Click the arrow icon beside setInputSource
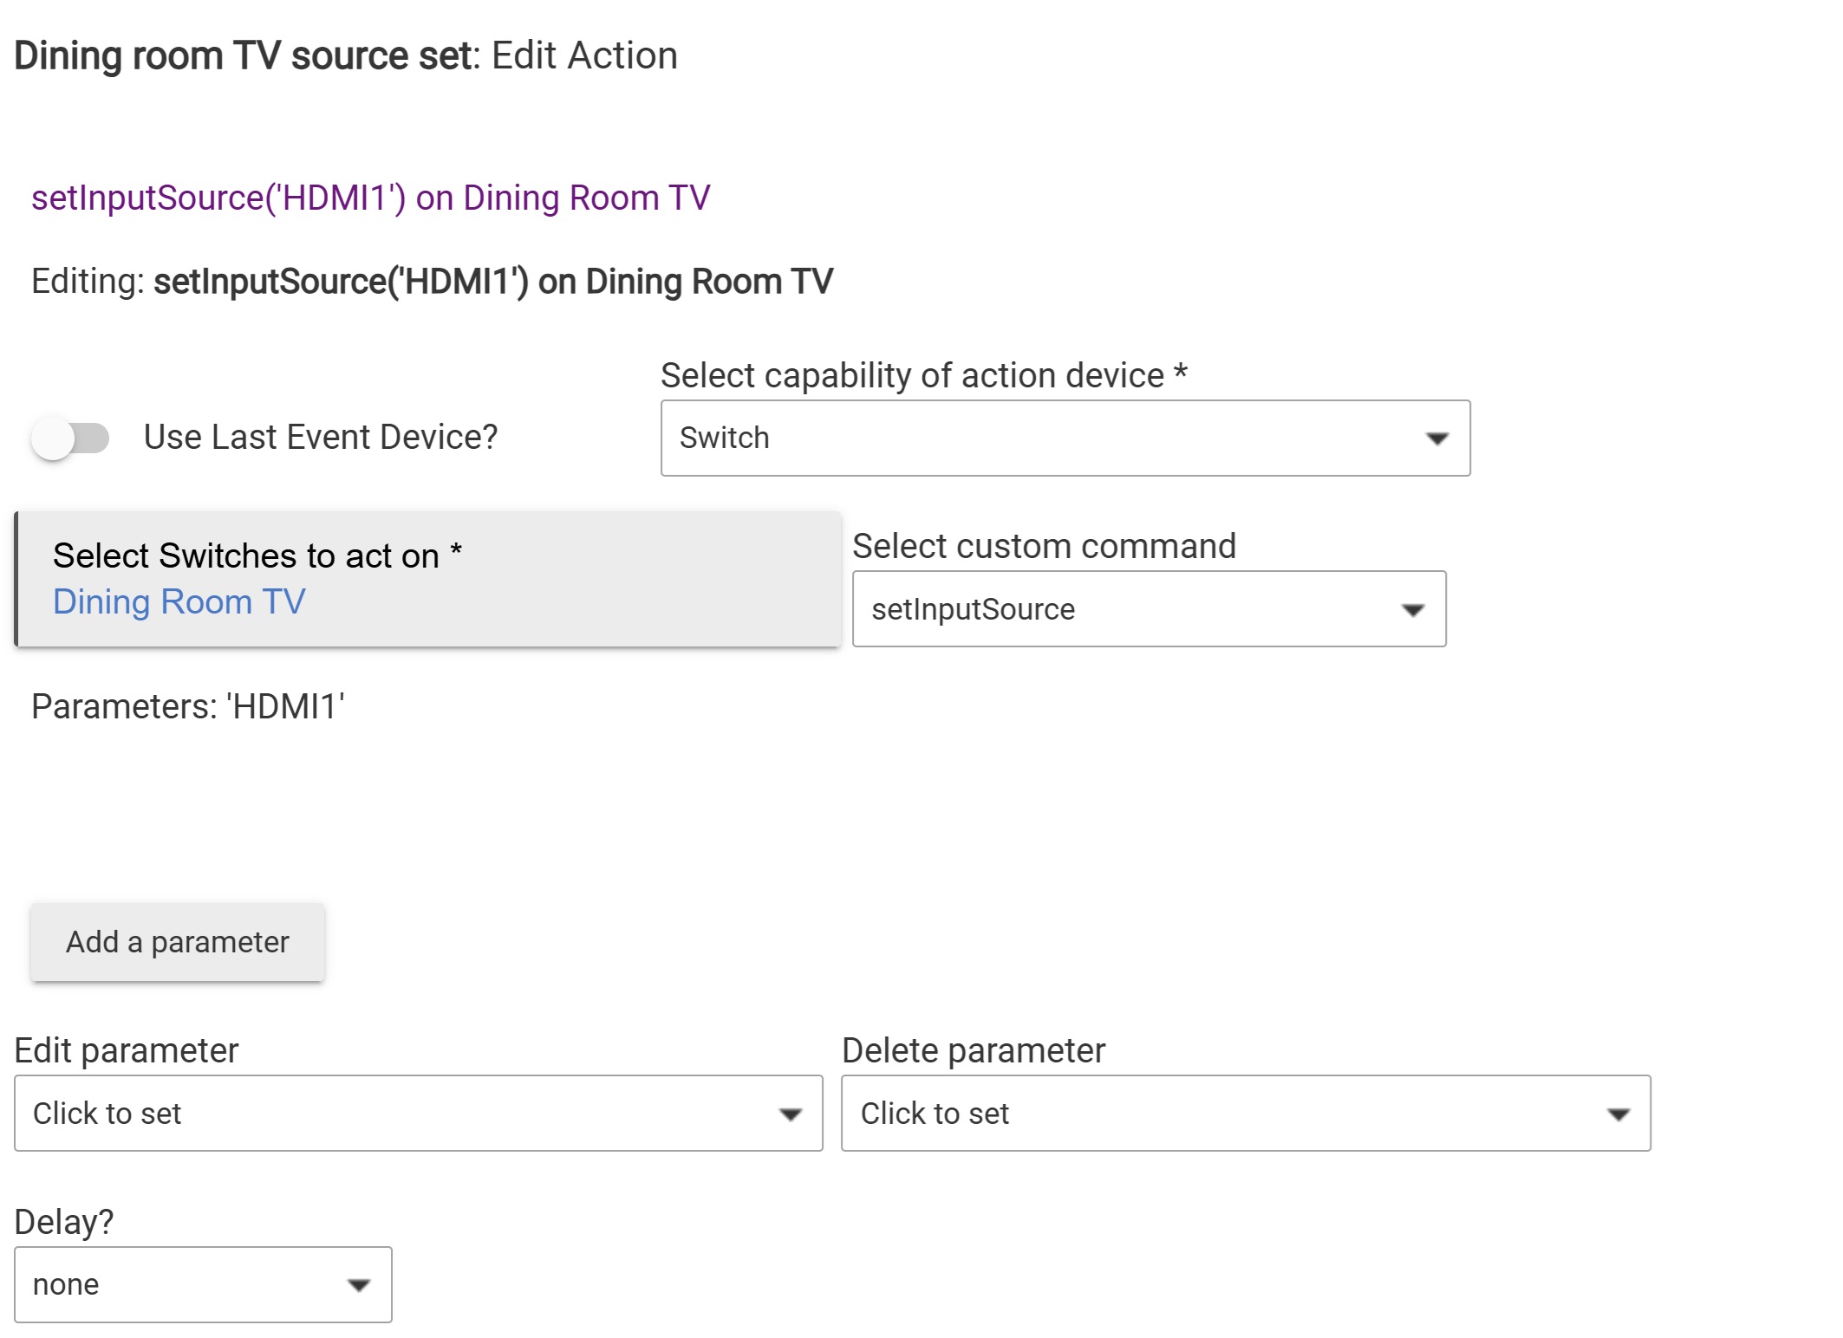Image resolution: width=1843 pixels, height=1338 pixels. [x=1412, y=610]
